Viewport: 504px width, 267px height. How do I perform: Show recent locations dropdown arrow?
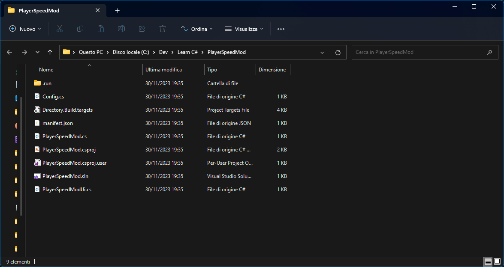[x=37, y=52]
